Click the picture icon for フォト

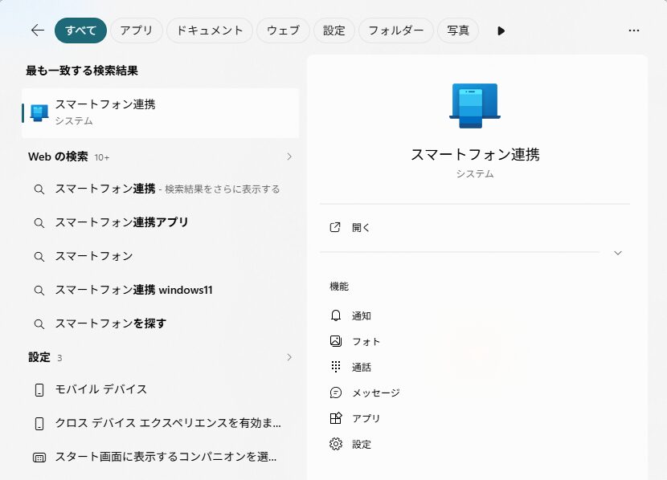coord(336,341)
